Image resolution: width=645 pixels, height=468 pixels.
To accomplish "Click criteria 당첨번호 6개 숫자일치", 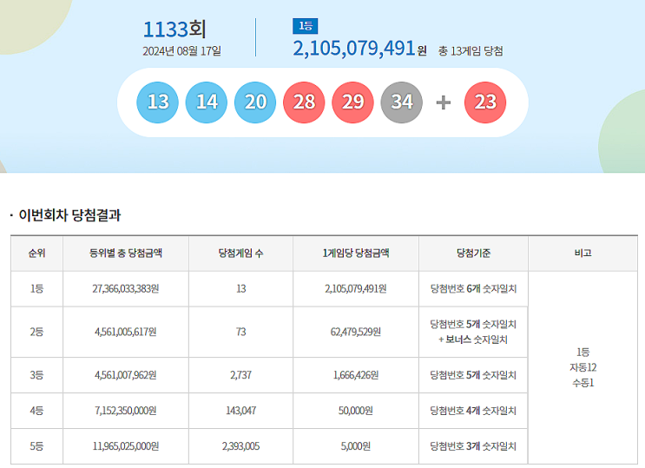I will coord(473,288).
